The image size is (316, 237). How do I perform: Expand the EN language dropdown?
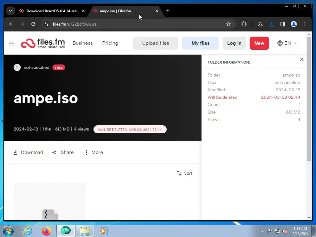(287, 43)
